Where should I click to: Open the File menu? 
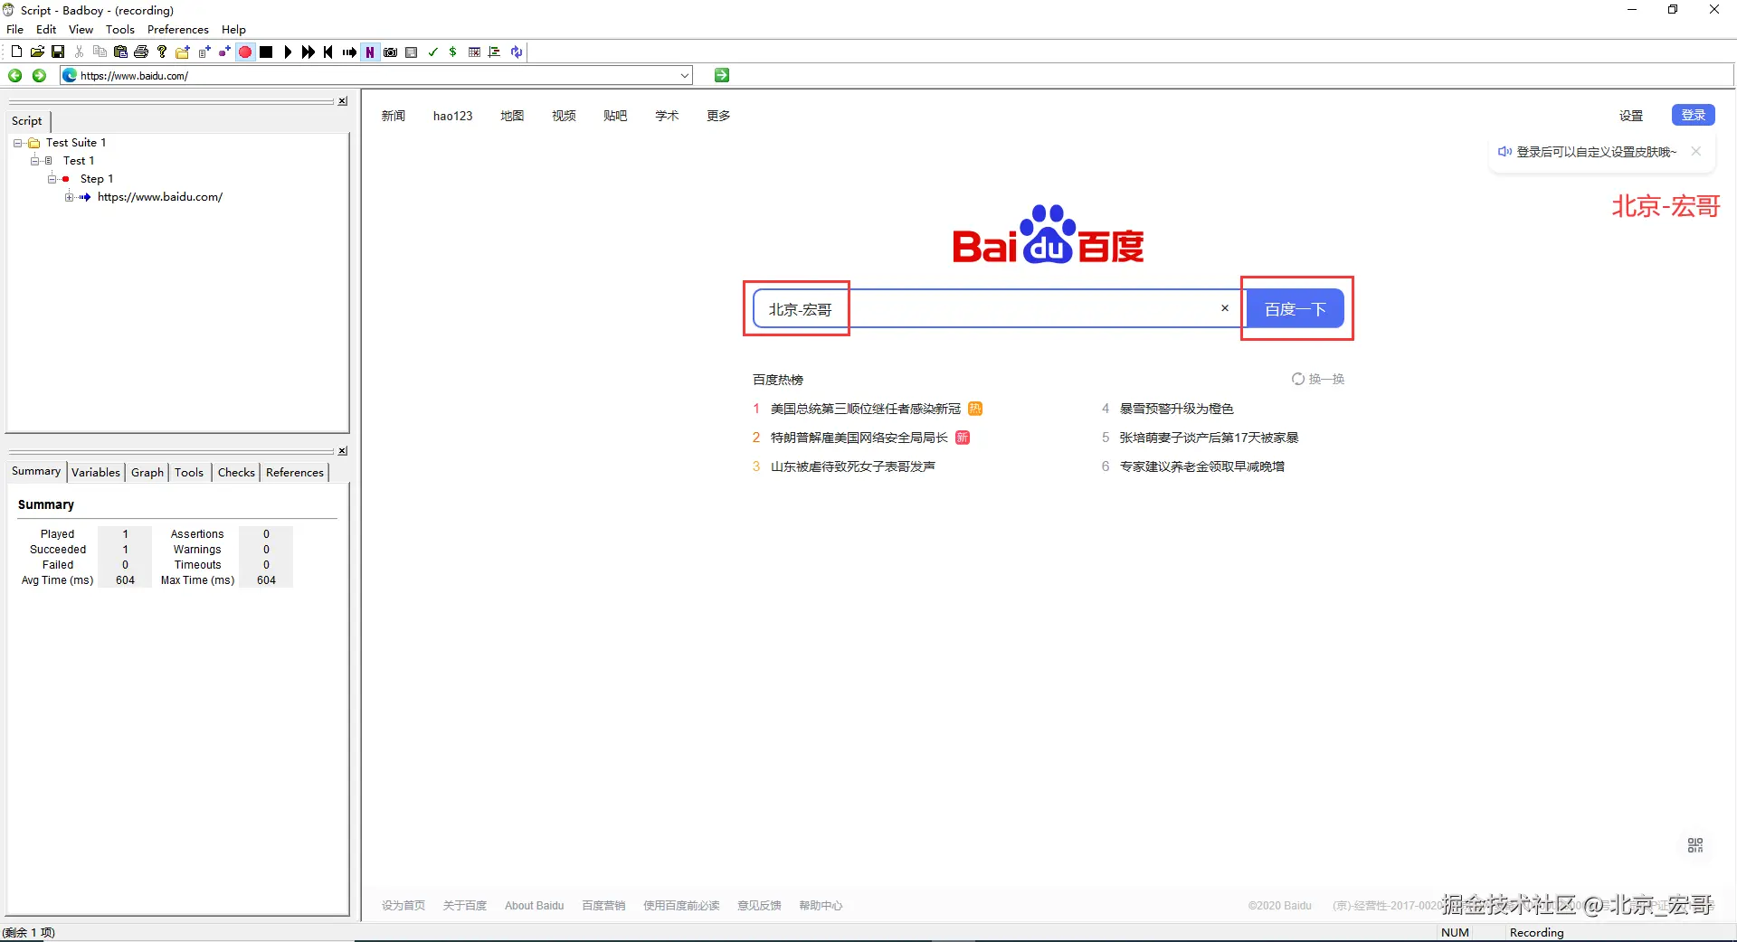pos(15,29)
